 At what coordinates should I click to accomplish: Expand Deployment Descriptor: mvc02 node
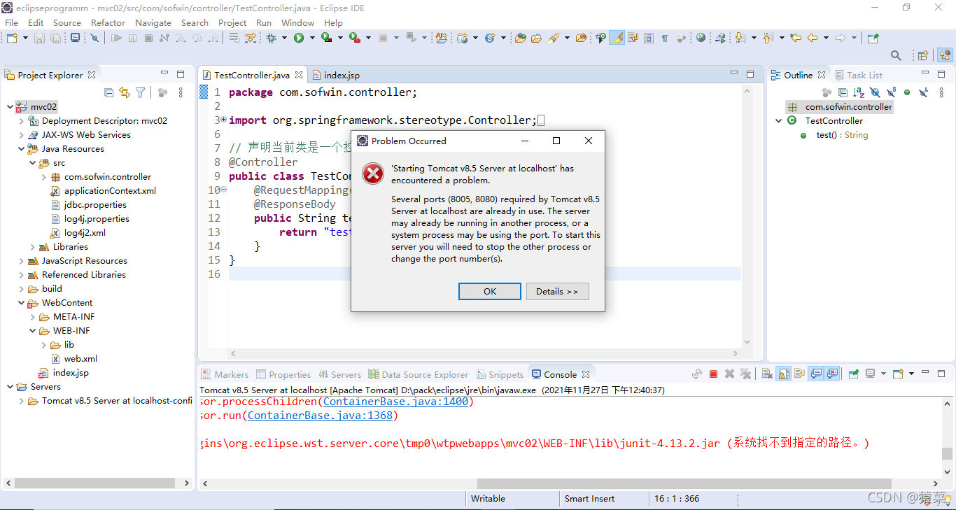[x=22, y=121]
